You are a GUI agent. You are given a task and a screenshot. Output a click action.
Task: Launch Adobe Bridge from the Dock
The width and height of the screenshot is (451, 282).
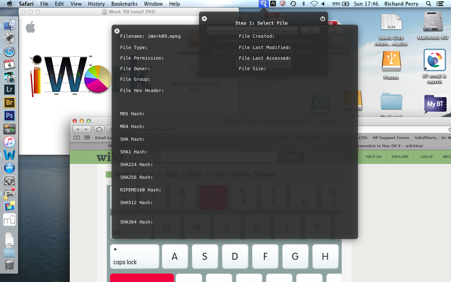9,103
